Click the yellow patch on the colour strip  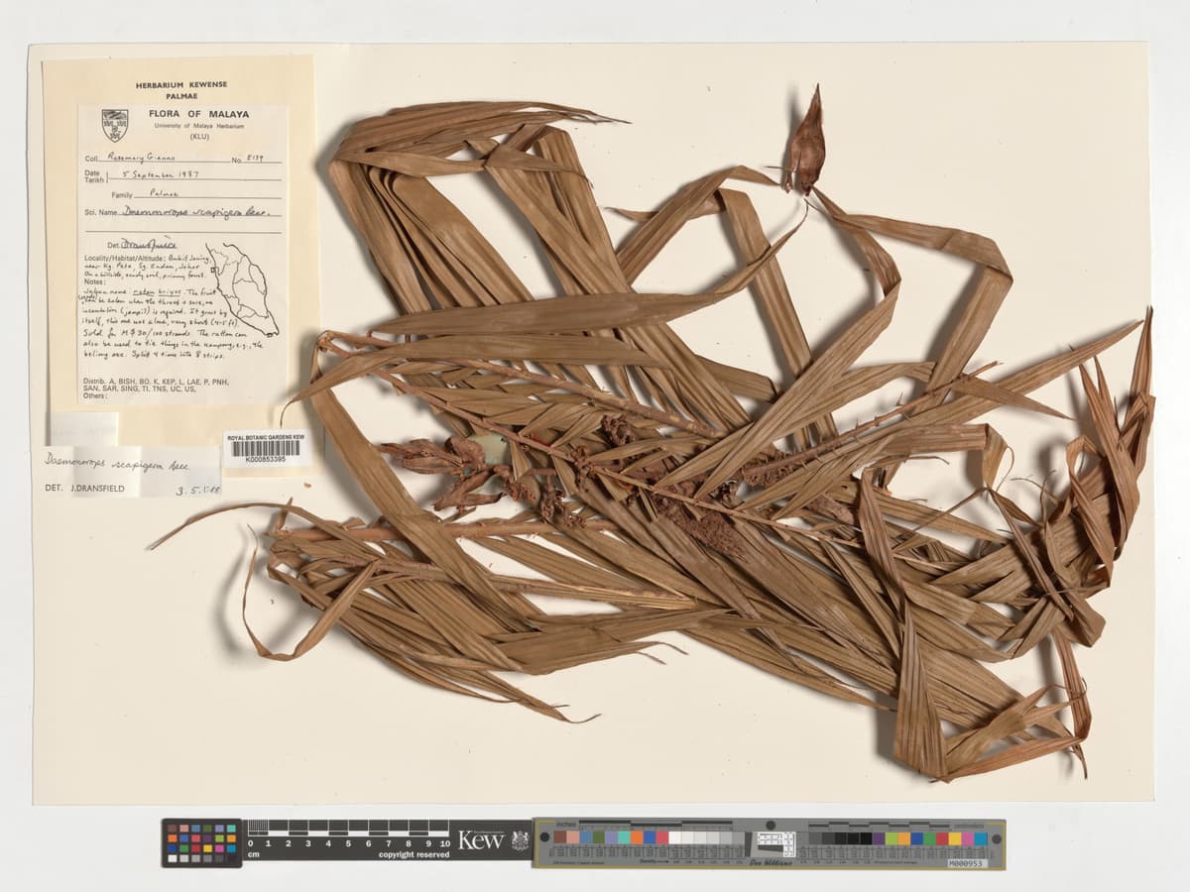coord(955,838)
